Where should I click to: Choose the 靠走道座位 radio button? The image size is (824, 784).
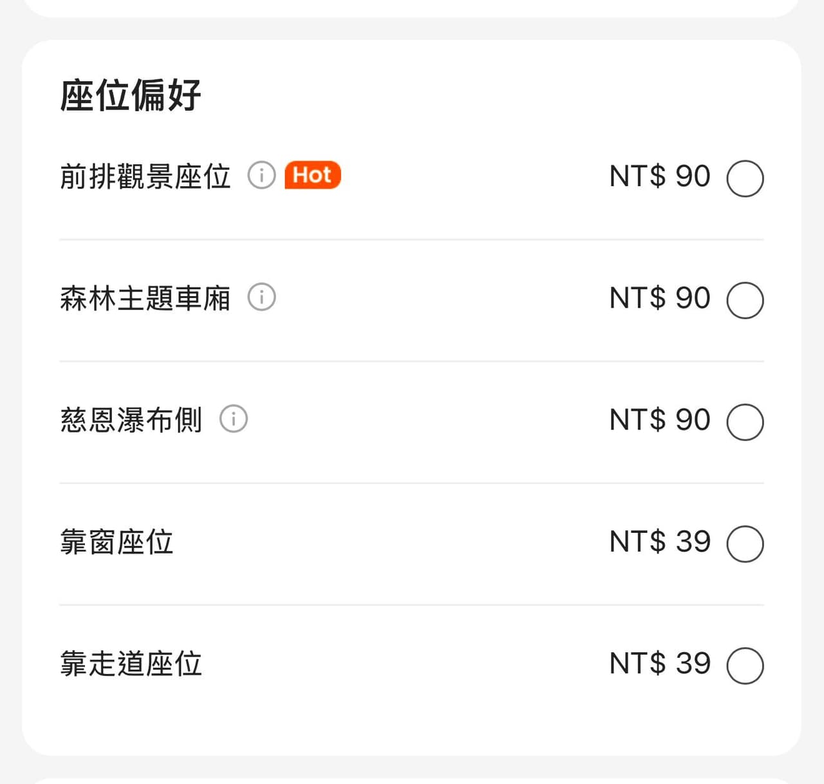coord(745,666)
